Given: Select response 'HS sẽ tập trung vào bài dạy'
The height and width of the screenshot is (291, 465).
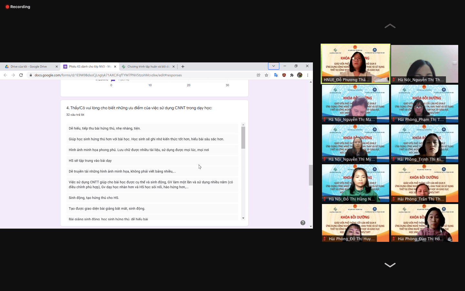Looking at the screenshot, I should coord(152,160).
